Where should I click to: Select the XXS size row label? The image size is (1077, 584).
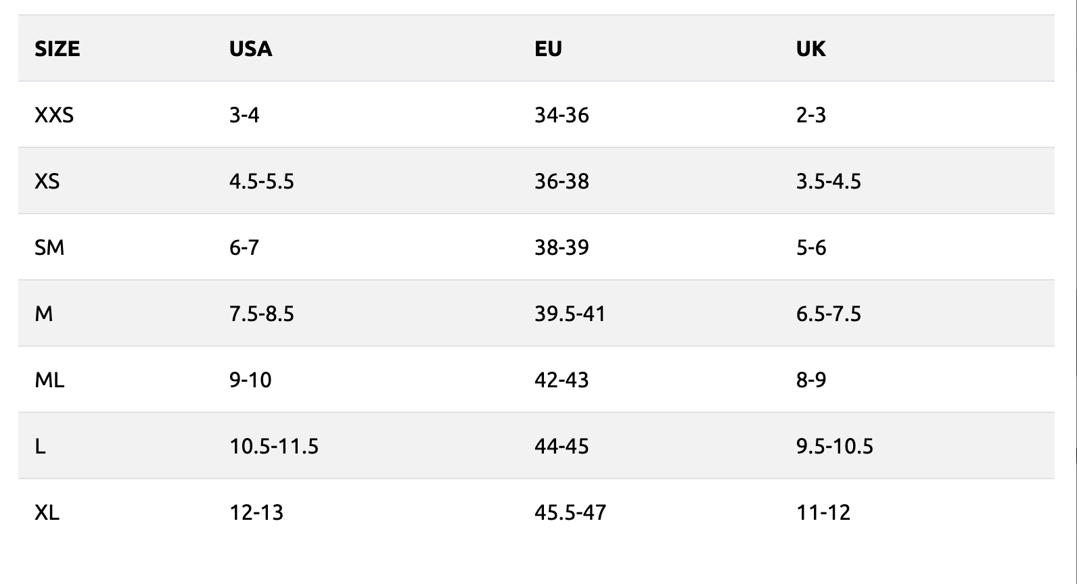(54, 115)
